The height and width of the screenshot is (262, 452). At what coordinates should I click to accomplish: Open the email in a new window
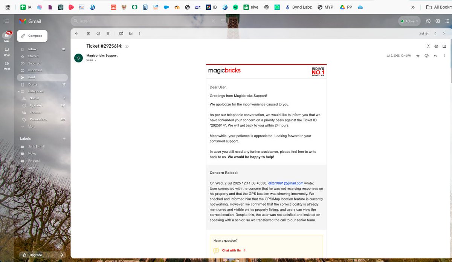444,46
